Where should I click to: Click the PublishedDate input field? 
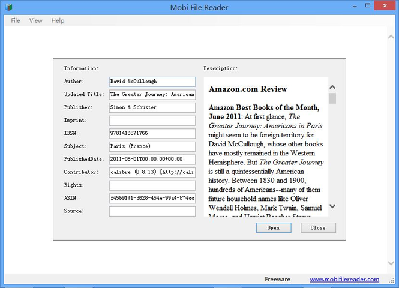[152, 159]
